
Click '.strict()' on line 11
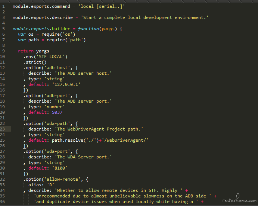(x=35, y=62)
